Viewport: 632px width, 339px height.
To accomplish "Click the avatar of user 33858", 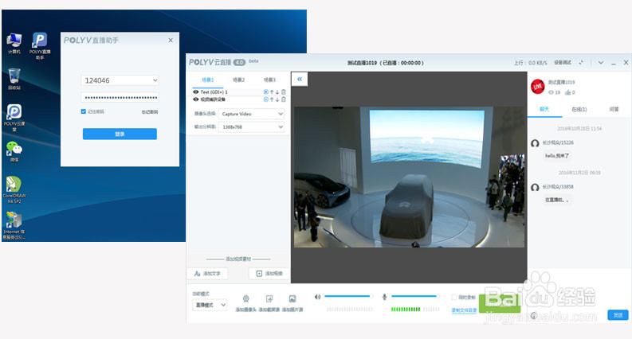I will click(535, 187).
